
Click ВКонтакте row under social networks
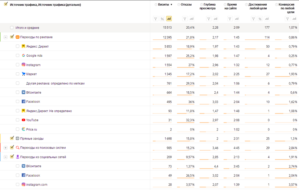34,166
